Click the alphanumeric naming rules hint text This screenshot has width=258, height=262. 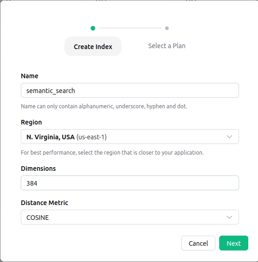pyautogui.click(x=104, y=106)
